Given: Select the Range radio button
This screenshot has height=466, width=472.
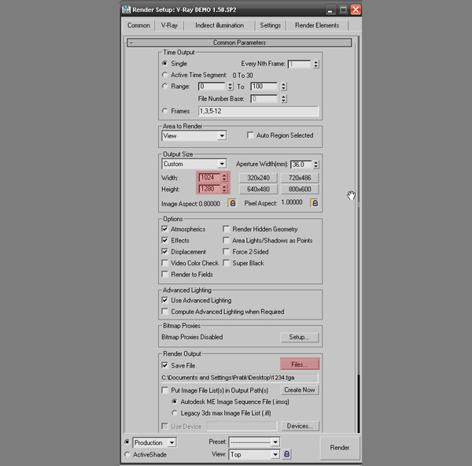Looking at the screenshot, I should (x=164, y=86).
